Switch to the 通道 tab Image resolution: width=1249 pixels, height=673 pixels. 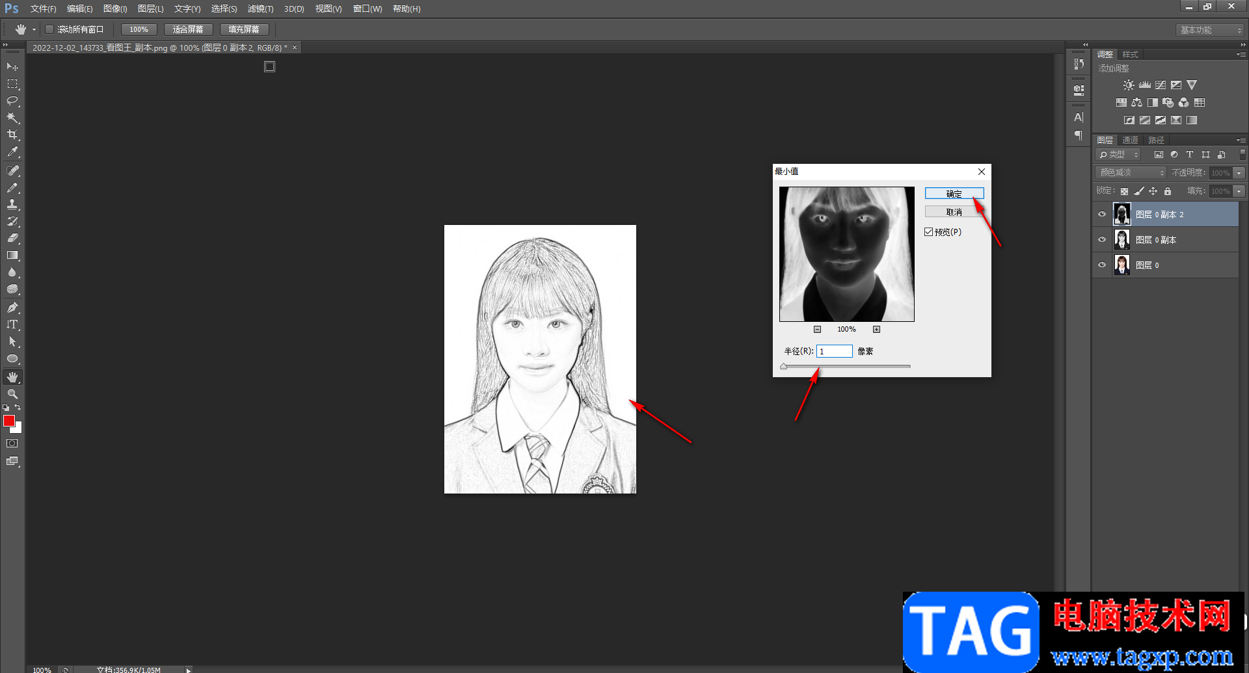[x=1130, y=140]
